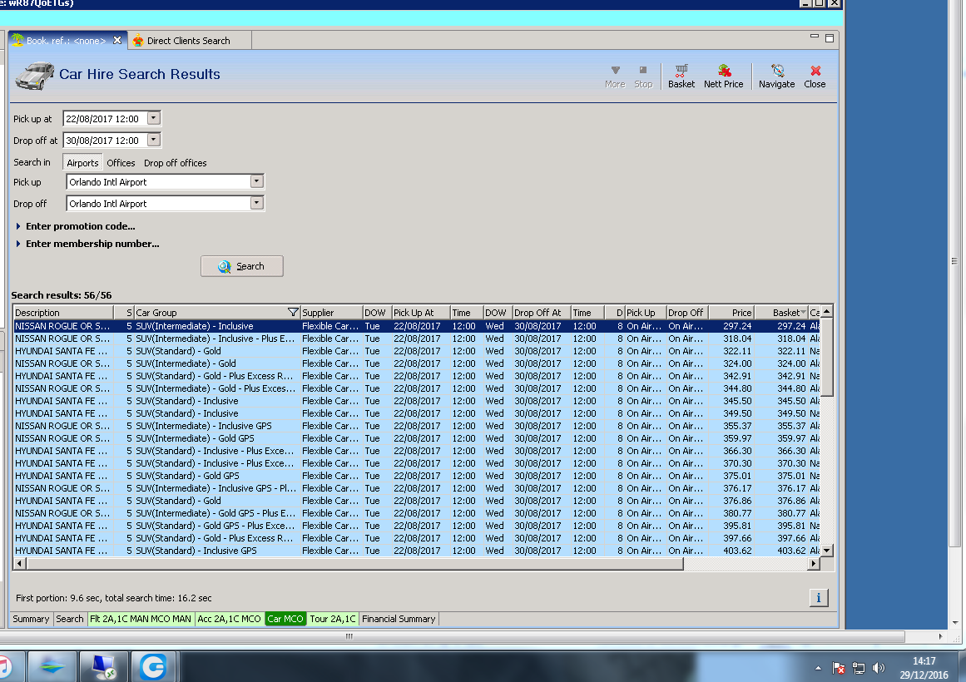966x682 pixels.
Task: Select the Offices search-in option
Action: 121,163
